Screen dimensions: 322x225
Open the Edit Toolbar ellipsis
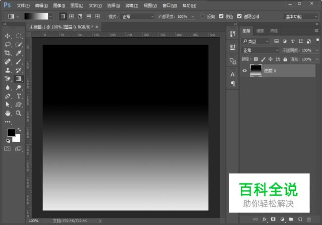click(7, 121)
